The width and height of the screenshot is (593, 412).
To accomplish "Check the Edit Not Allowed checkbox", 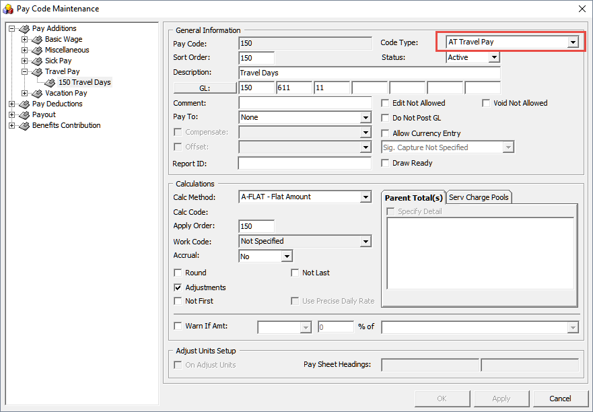I will click(x=385, y=103).
